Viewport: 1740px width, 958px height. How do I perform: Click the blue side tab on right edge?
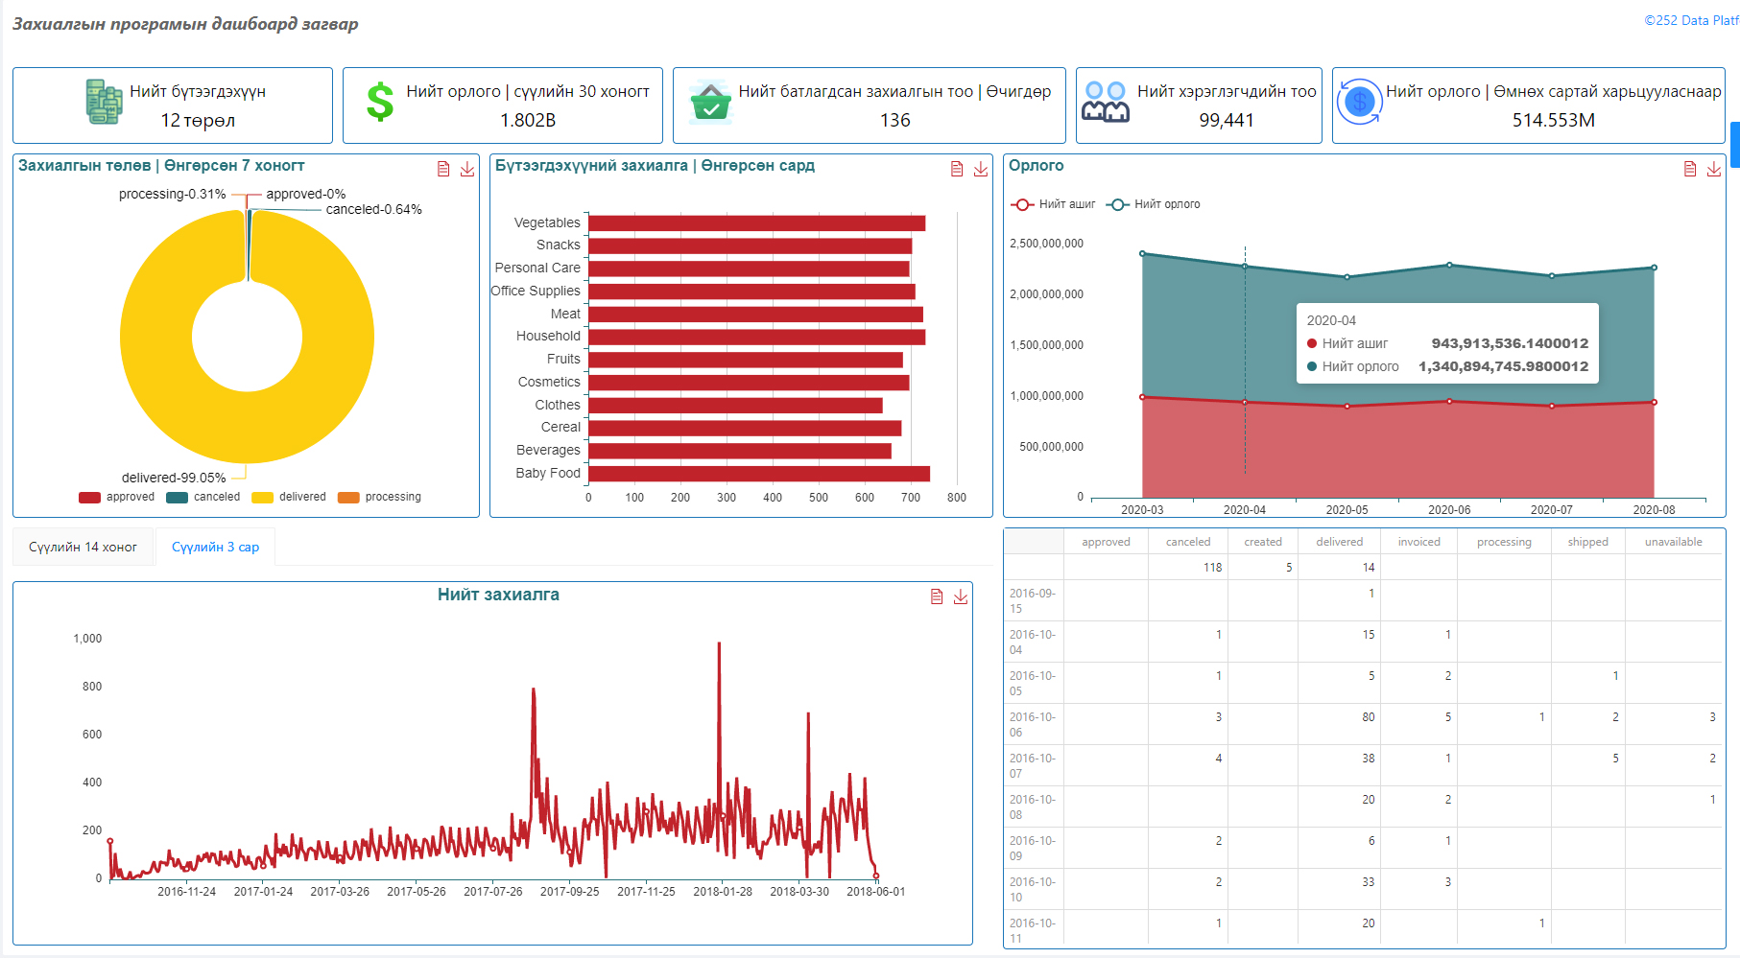tap(1734, 144)
